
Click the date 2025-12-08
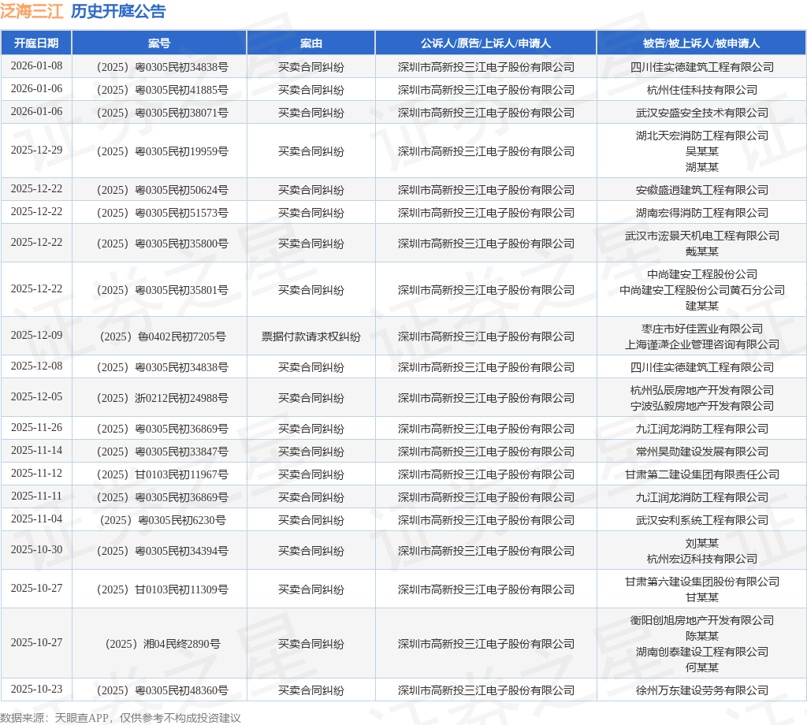36,366
